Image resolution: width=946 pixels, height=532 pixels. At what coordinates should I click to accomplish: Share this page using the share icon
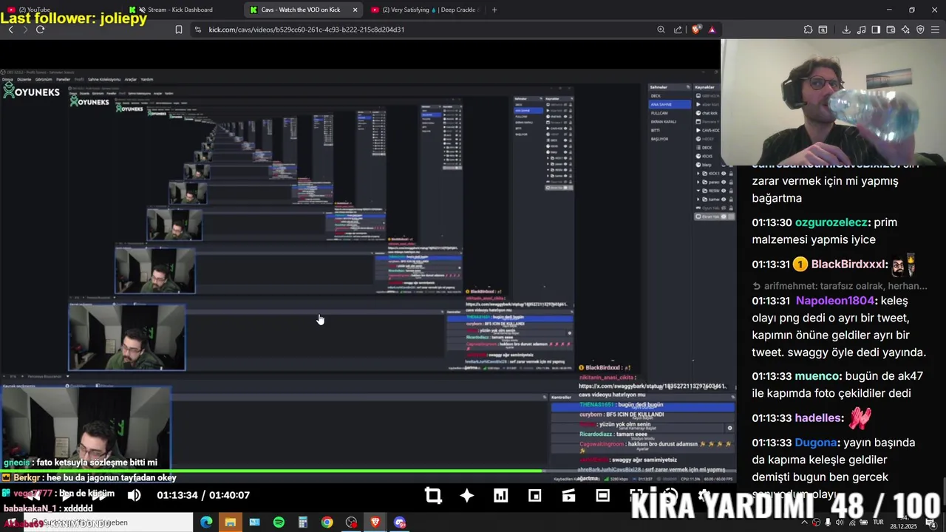pos(678,30)
